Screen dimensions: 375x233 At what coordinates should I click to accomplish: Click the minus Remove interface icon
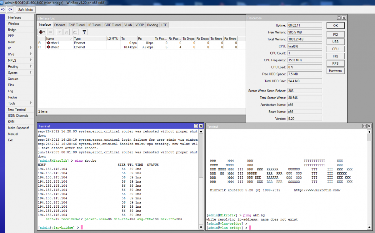tap(50, 32)
